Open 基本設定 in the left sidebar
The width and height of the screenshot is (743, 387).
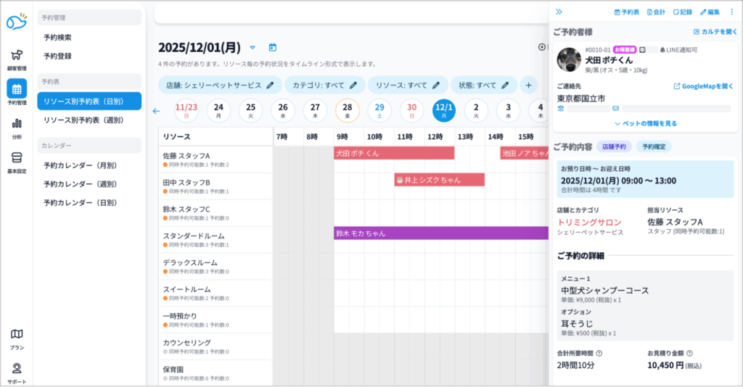[16, 162]
